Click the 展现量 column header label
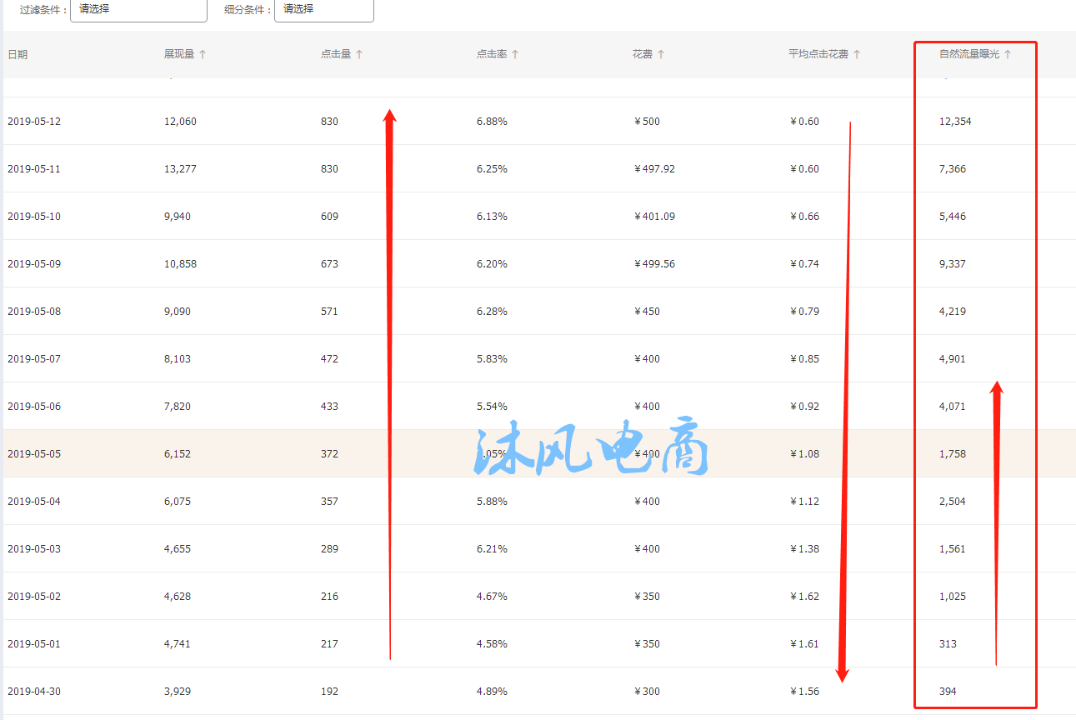Image resolution: width=1076 pixels, height=720 pixels. click(179, 54)
